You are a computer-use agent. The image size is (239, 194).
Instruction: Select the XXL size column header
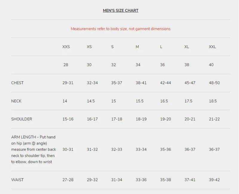(212, 47)
